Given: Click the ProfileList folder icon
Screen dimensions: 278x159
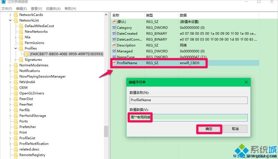Looking at the screenshot, I should pos(16,138).
